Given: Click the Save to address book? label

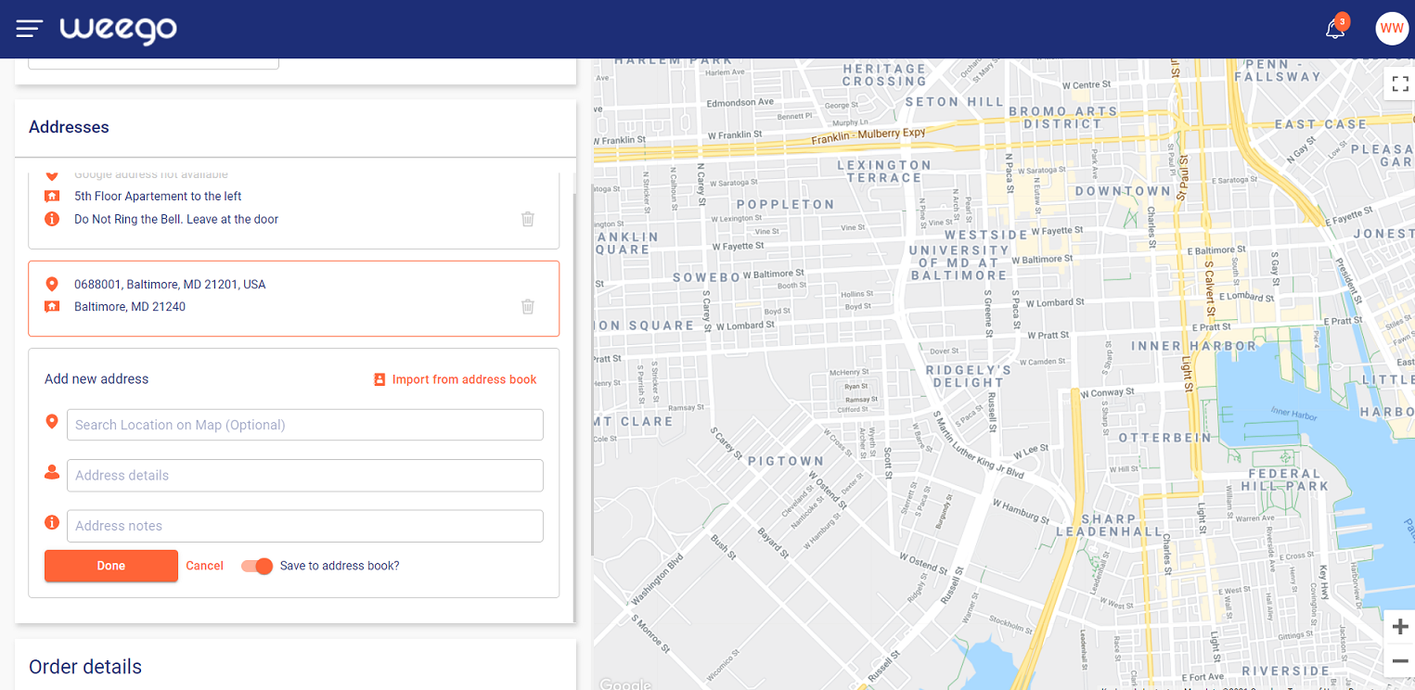Looking at the screenshot, I should pos(340,566).
